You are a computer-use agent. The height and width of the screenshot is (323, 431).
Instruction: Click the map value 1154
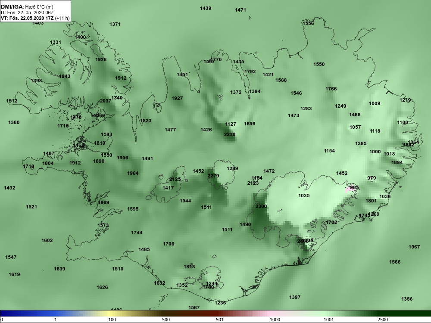[329, 151]
